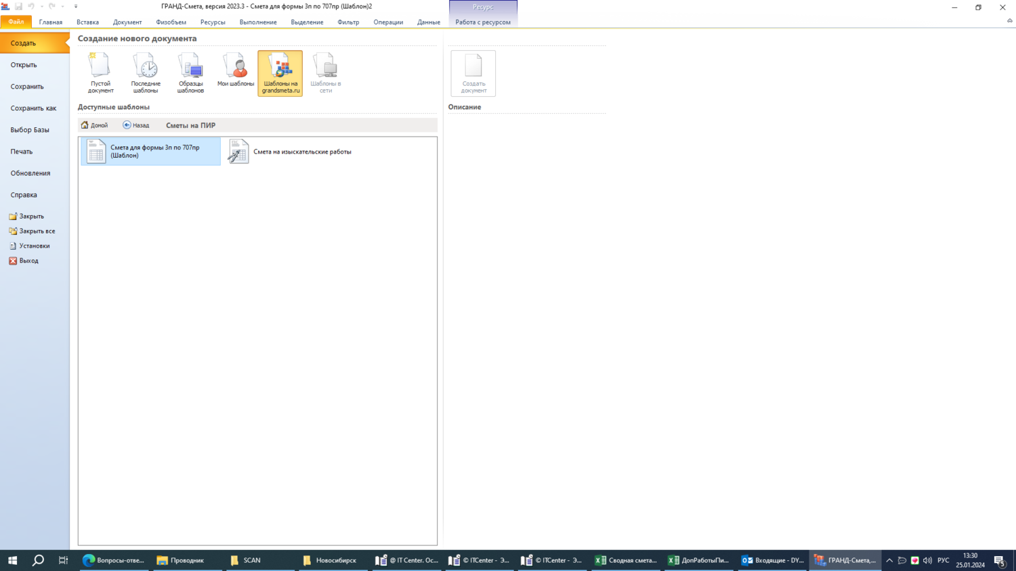Choose Сохранить как in the file menu
Image resolution: width=1016 pixels, height=571 pixels.
point(35,108)
